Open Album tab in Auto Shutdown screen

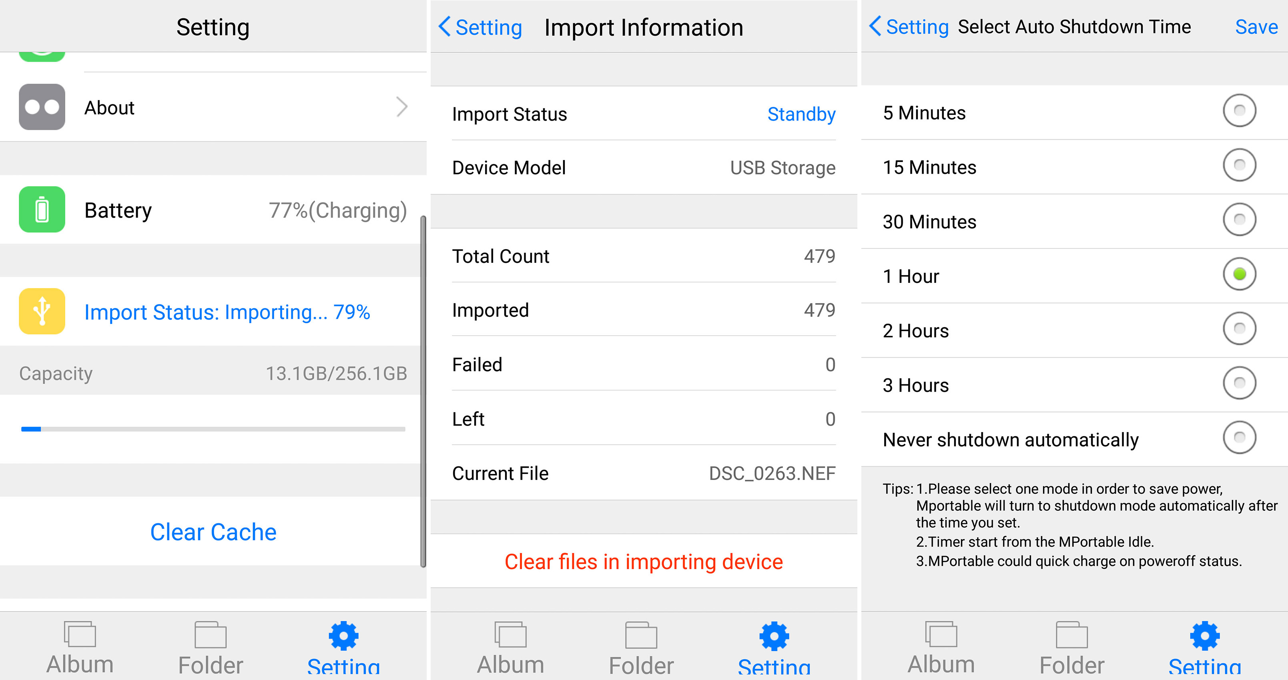941,648
